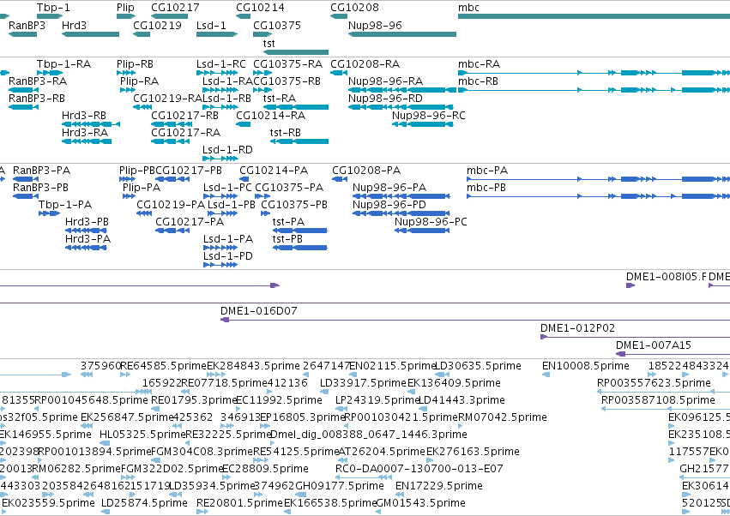
Task: Select transcript CG10217-RA
Action: [186, 133]
